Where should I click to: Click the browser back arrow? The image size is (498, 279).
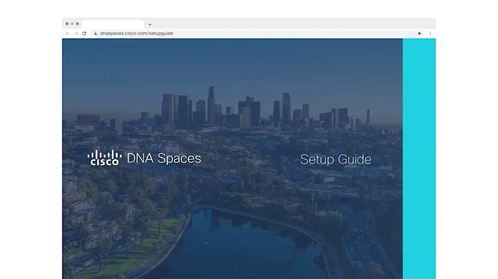coord(67,33)
